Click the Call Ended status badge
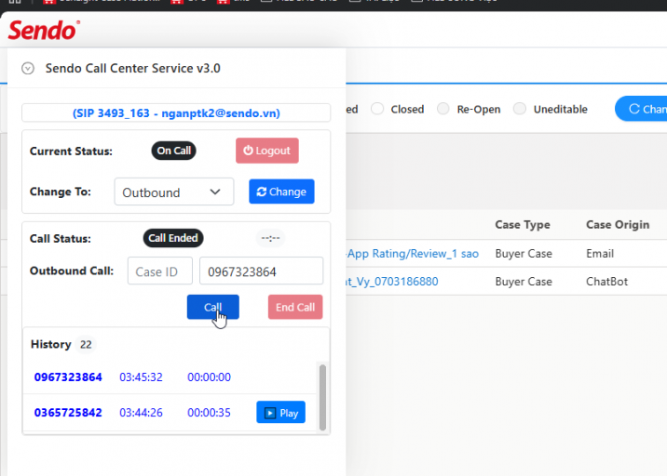This screenshot has height=476, width=667. 173,238
